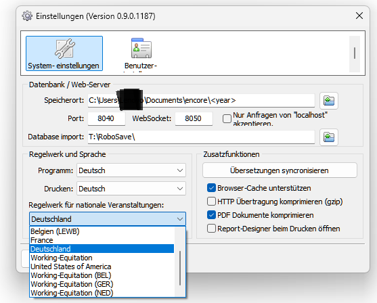
Task: Open the Benutzer settings card icon
Action: pos(141,48)
